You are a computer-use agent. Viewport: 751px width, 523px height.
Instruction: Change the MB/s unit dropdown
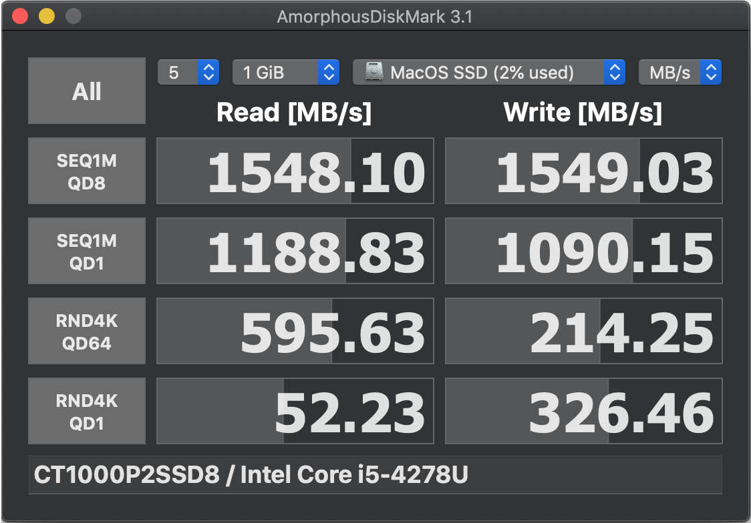click(680, 72)
